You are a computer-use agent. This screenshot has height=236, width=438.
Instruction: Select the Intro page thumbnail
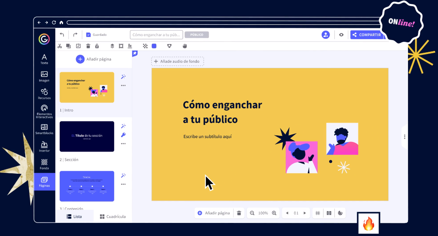pyautogui.click(x=87, y=88)
